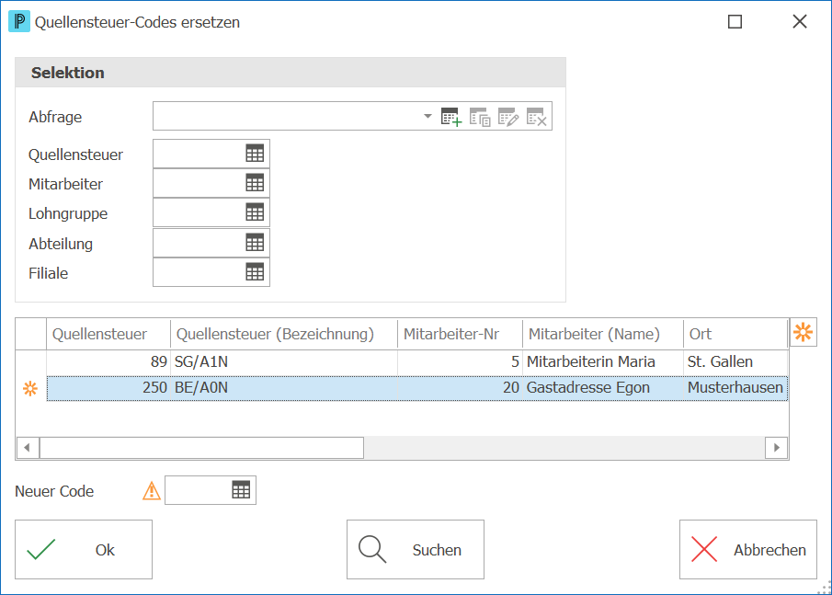Select the BE/A0N table cell
832x595 pixels.
284,388
